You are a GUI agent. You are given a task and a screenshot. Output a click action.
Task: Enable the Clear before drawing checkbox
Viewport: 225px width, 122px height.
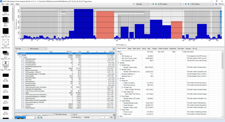(x=54, y=114)
